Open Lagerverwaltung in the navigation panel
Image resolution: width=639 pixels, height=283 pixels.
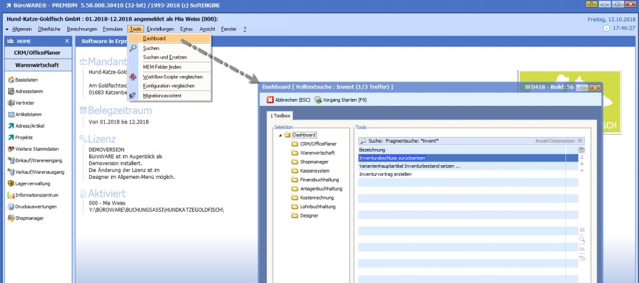pos(32,183)
